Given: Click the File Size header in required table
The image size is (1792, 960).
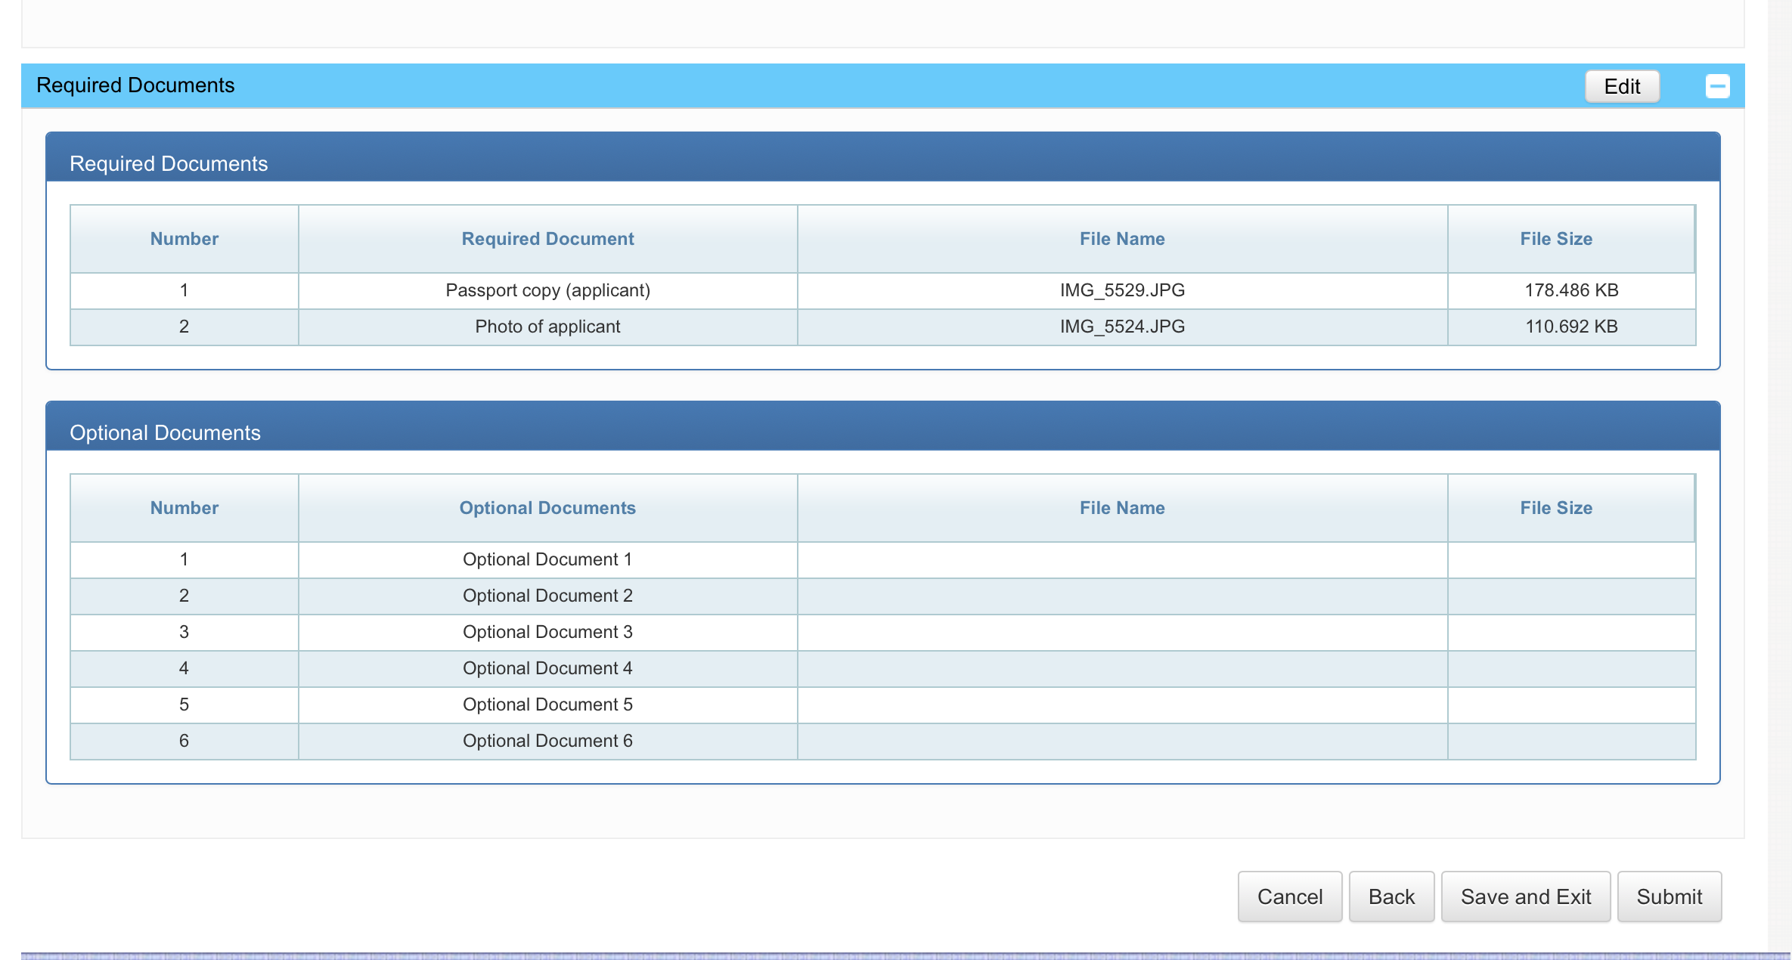Looking at the screenshot, I should (1555, 239).
